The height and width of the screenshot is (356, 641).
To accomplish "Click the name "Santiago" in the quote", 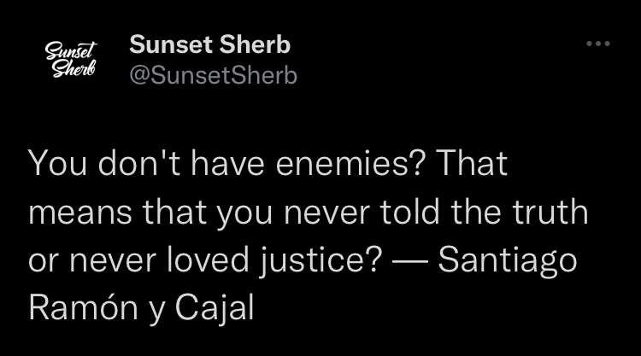I will point(508,261).
